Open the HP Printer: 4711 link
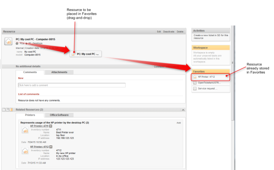274x170 pixels. pyautogui.click(x=39, y=126)
